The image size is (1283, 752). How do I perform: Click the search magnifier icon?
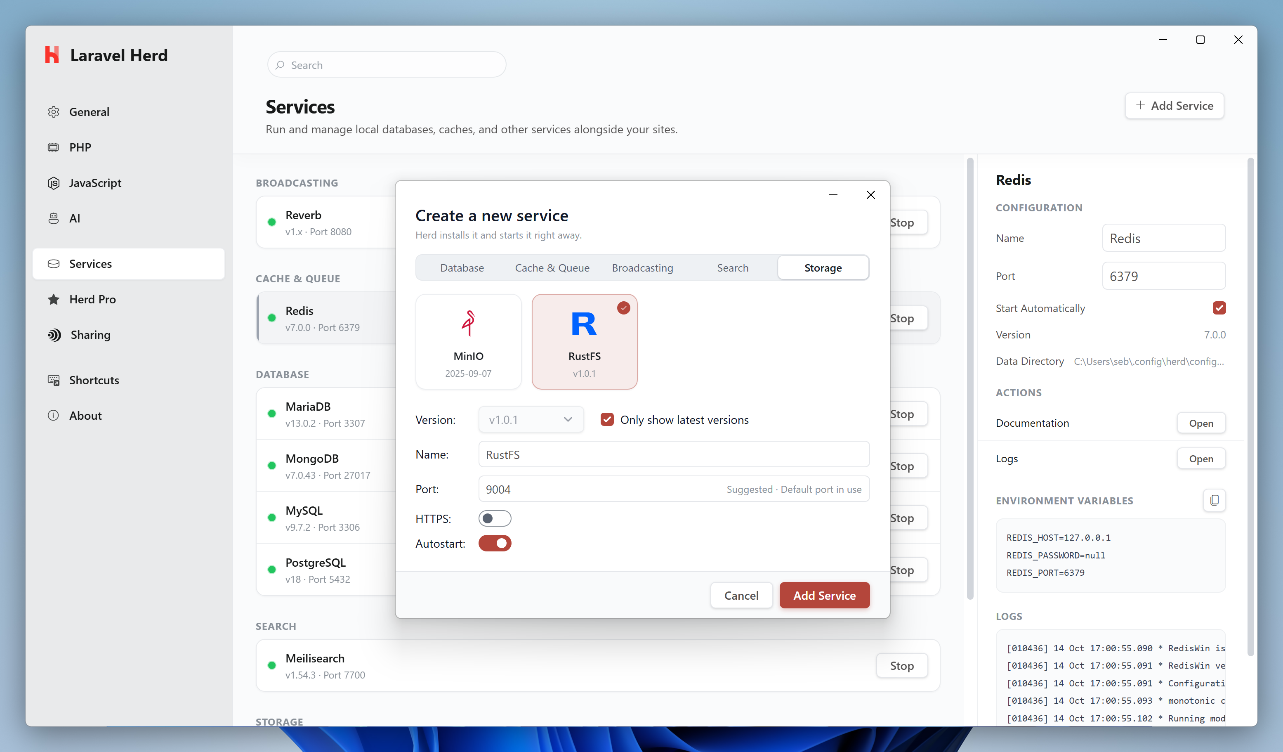280,65
